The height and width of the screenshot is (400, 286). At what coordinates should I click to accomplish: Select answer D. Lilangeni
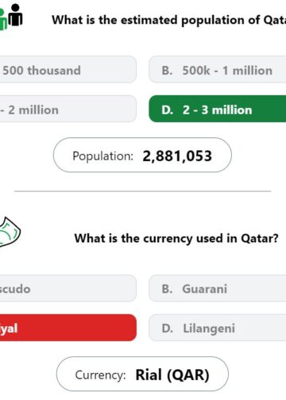pos(218,328)
